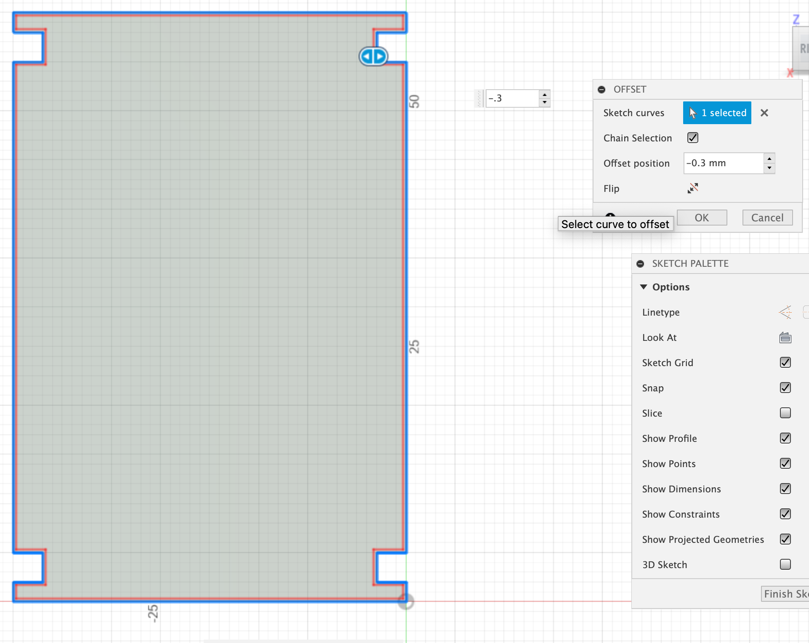This screenshot has width=809, height=643.
Task: Disable Show Projected Geometries checkbox
Action: pos(785,539)
